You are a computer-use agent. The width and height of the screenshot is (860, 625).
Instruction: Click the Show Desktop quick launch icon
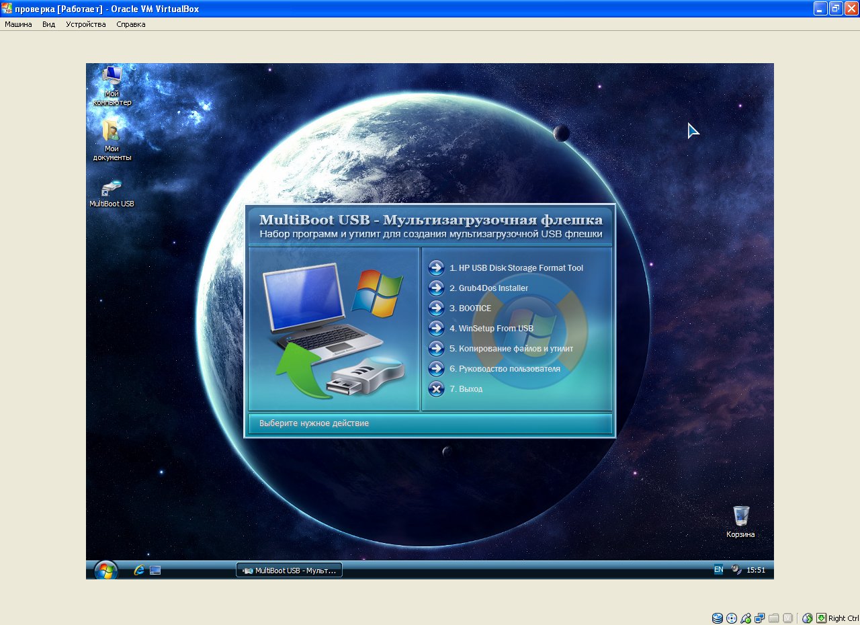(x=155, y=570)
